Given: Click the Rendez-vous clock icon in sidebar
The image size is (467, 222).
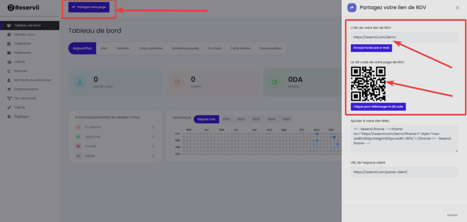Looking at the screenshot, I should [x=9, y=35].
